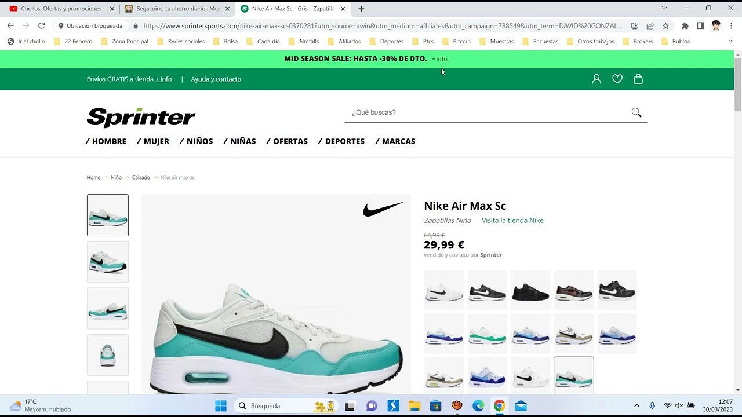Close the Nike Air Max Sc tab
742x417 pixels.
click(x=343, y=9)
